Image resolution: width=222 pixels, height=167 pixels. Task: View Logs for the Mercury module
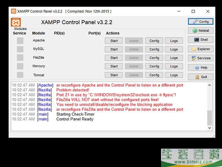point(174,66)
